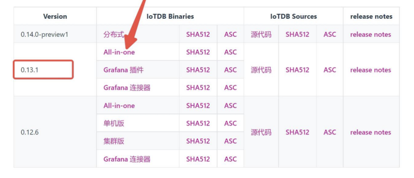Download All-in-one binary for version 0.13.1
This screenshot has width=414, height=178.
(119, 52)
